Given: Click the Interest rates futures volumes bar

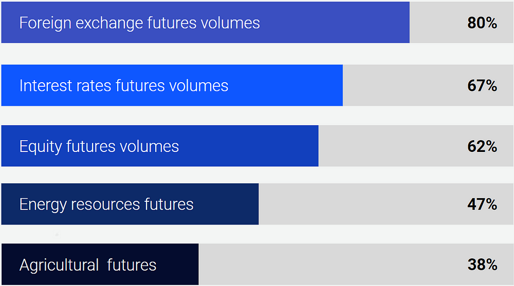Looking at the screenshot, I should [x=172, y=85].
